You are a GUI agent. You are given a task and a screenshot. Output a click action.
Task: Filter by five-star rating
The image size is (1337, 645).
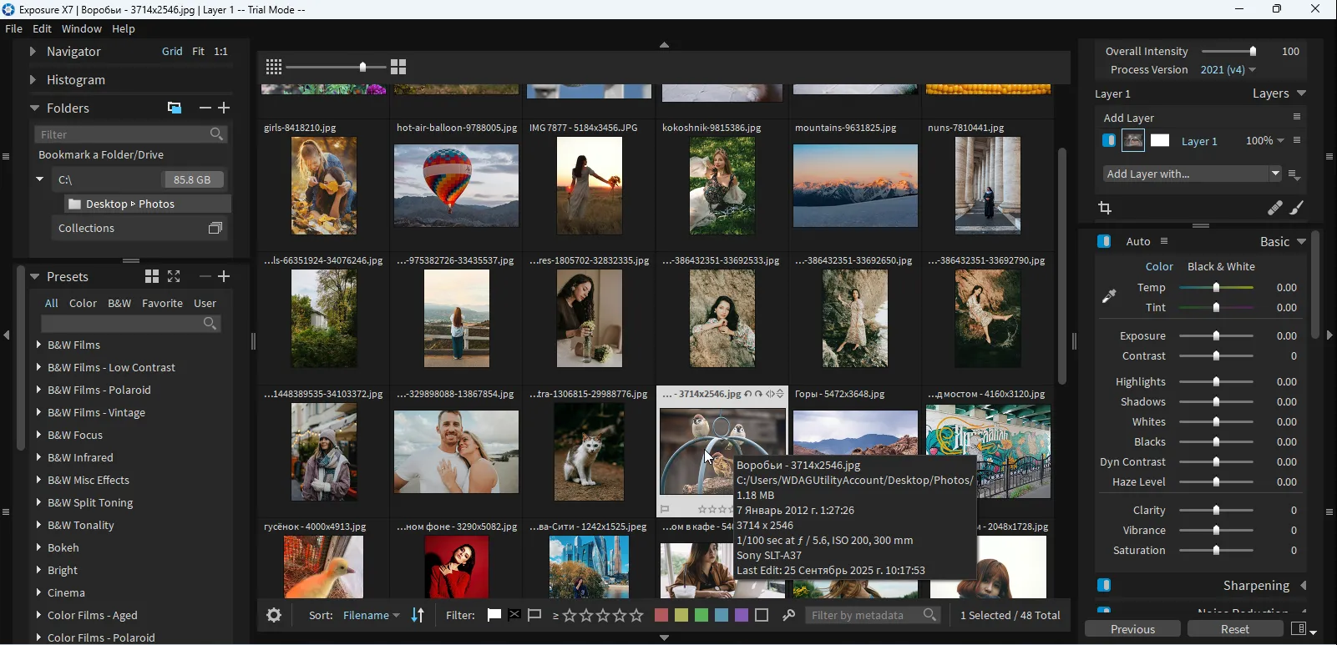637,616
